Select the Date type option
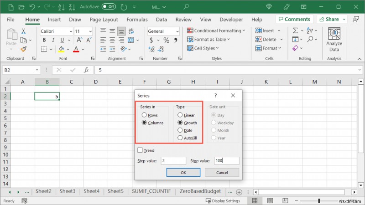Image resolution: width=365 pixels, height=205 pixels. point(180,130)
